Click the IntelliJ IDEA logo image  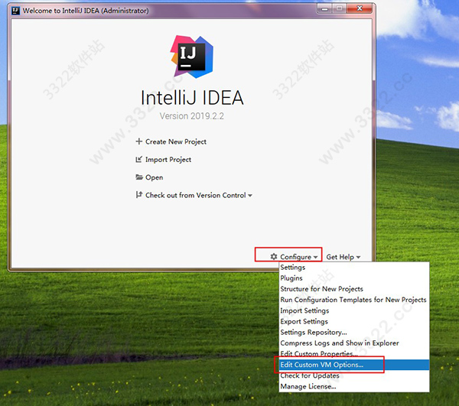point(192,57)
